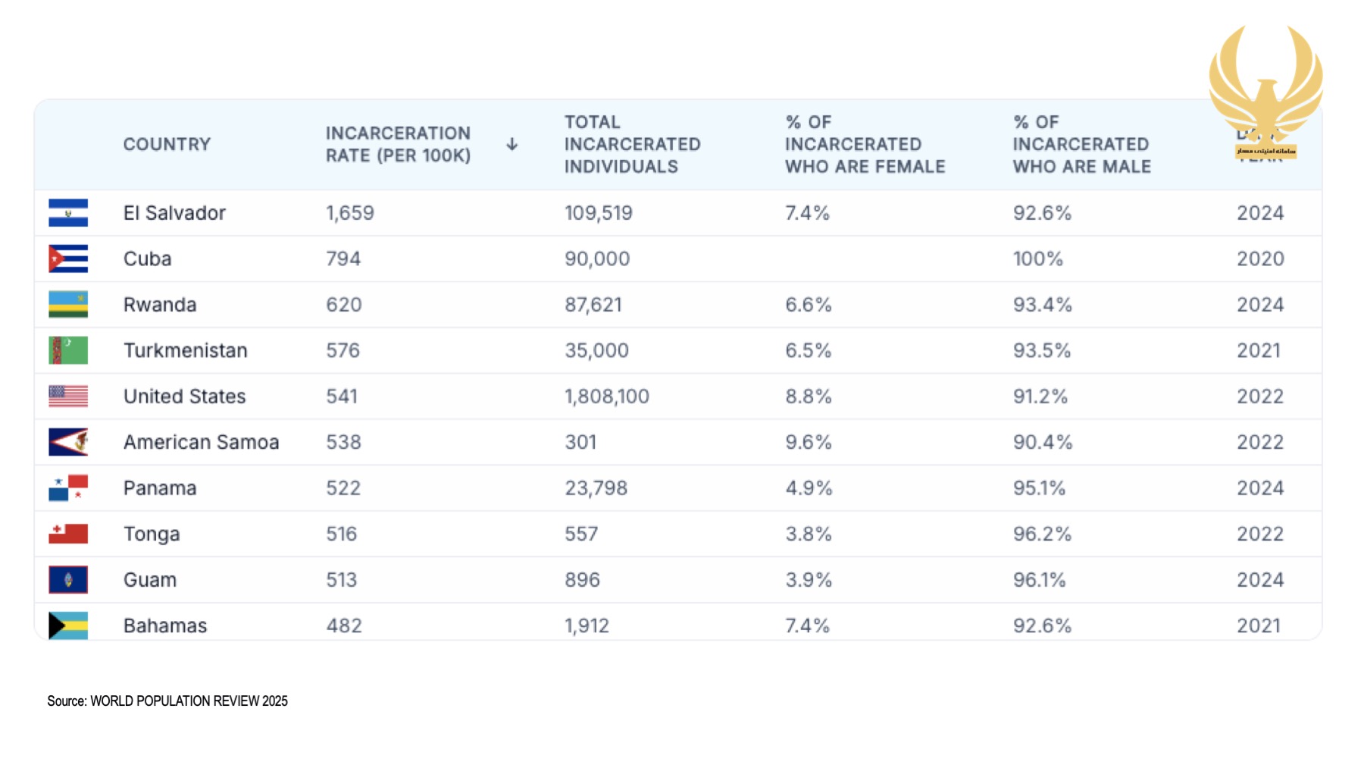This screenshot has height=768, width=1364.
Task: Click the United States flag icon
Action: pyautogui.click(x=68, y=397)
